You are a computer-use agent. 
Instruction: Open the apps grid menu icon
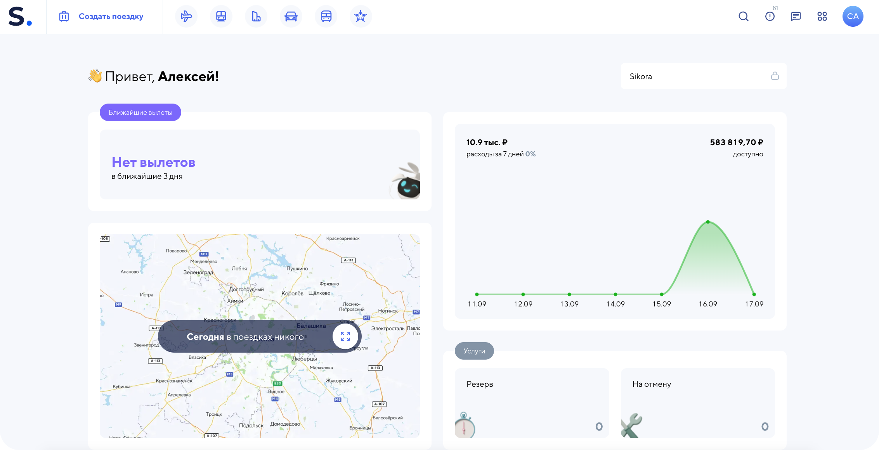coord(822,16)
